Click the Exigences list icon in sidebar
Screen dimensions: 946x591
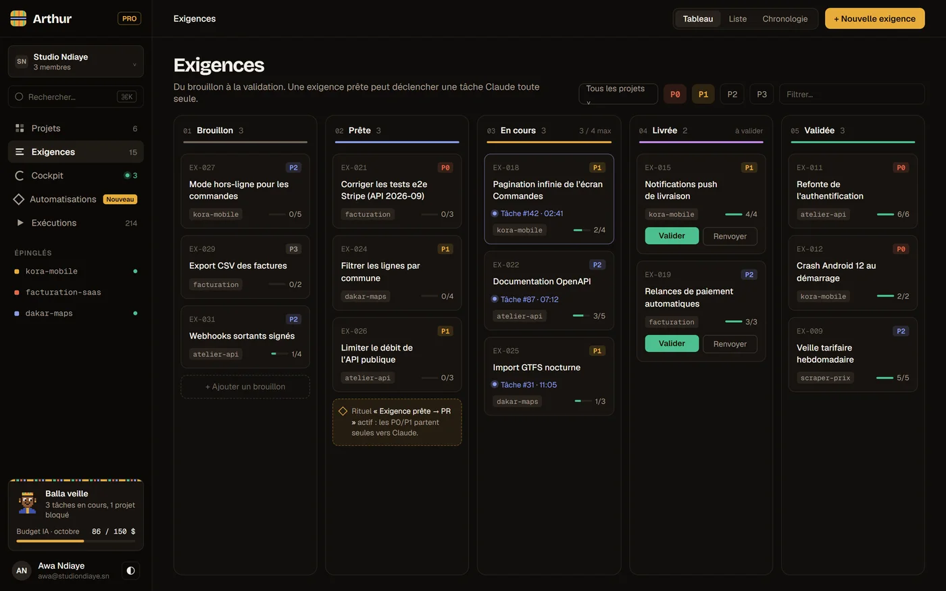point(20,152)
